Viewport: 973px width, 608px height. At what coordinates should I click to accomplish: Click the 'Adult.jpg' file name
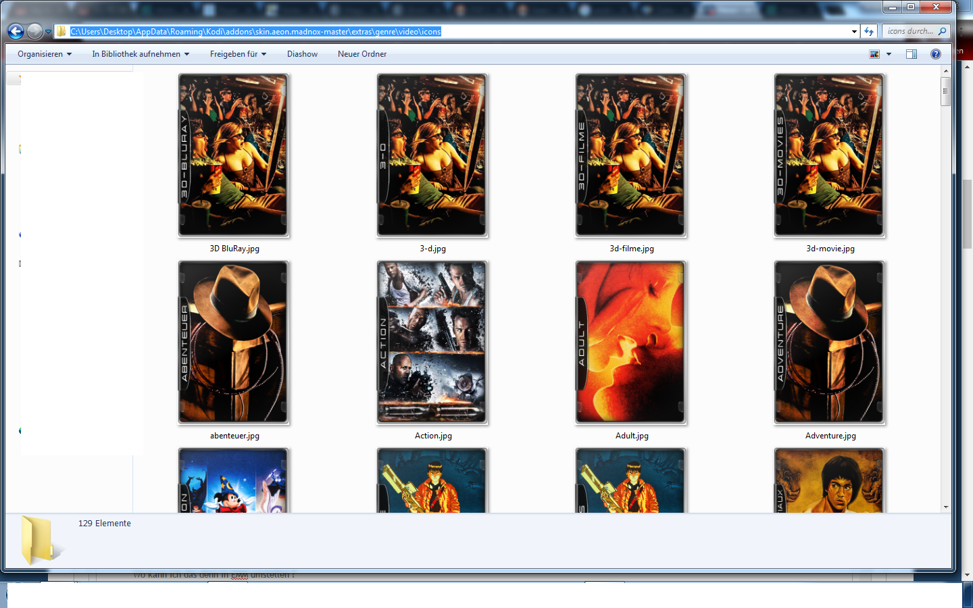click(x=632, y=436)
